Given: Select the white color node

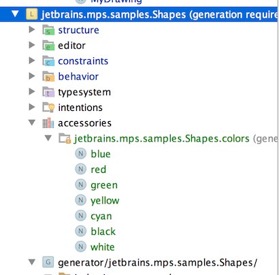Looking at the screenshot, I should (103, 247).
